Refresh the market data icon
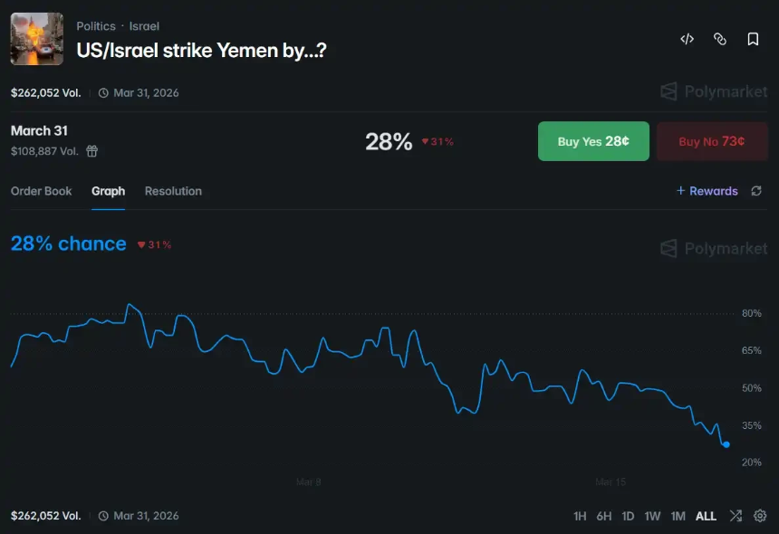This screenshot has width=779, height=534. tap(756, 191)
